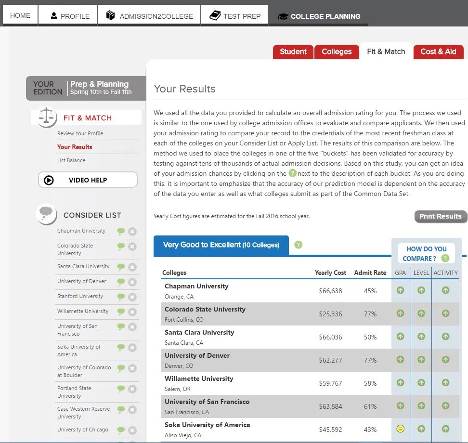Open Soka University of America in results table
Viewport: 468px width, 443px height.
pyautogui.click(x=207, y=425)
